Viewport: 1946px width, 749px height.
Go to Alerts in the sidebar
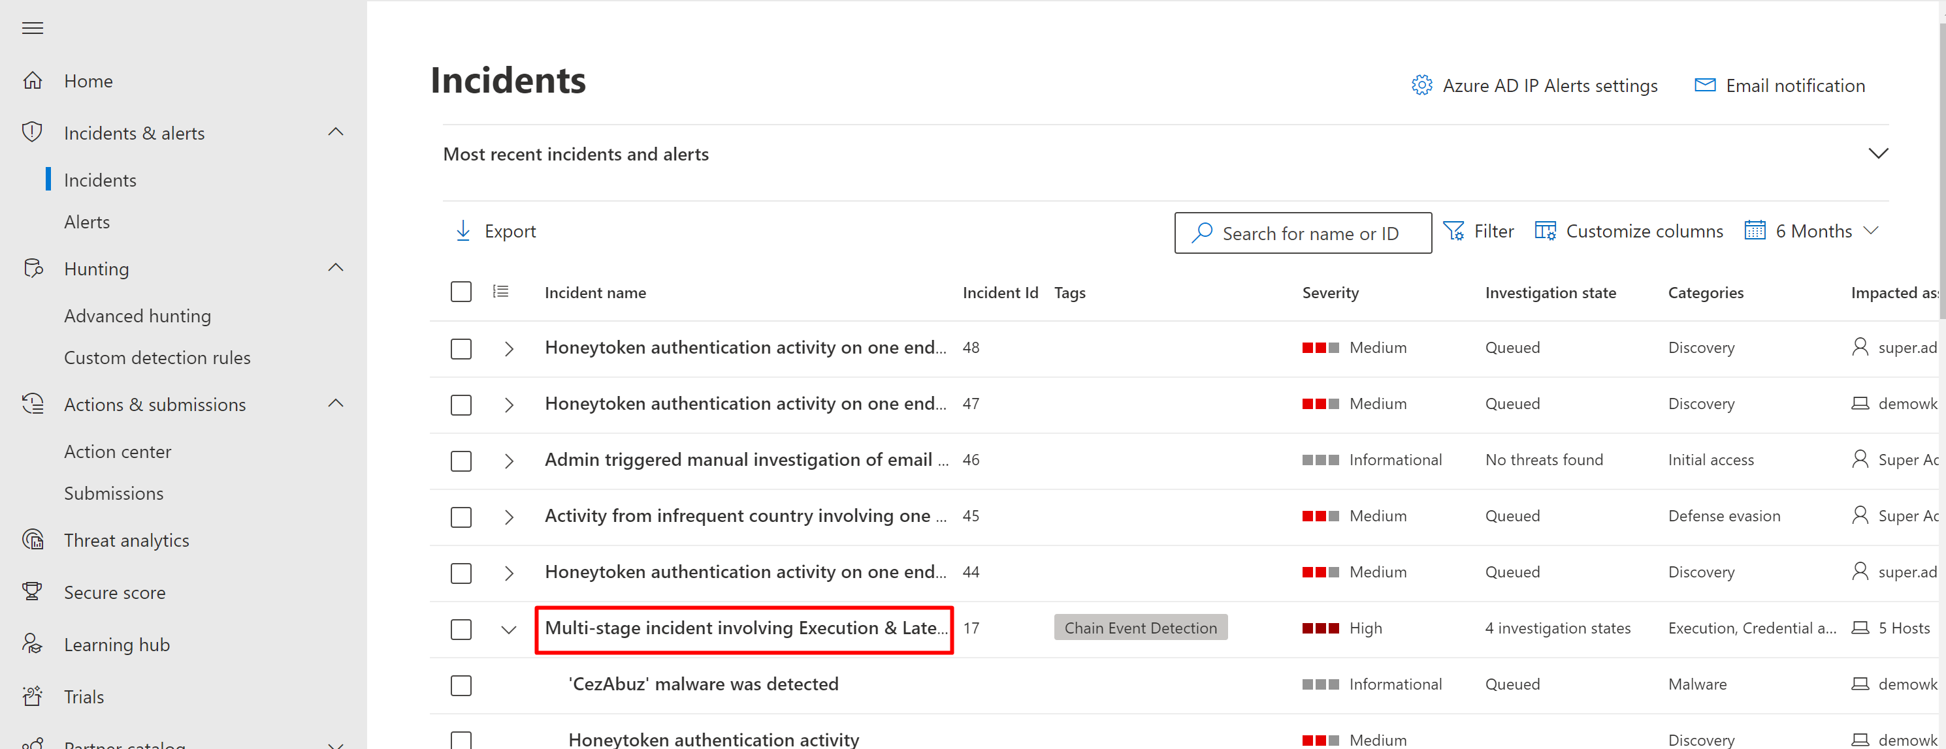point(87,222)
